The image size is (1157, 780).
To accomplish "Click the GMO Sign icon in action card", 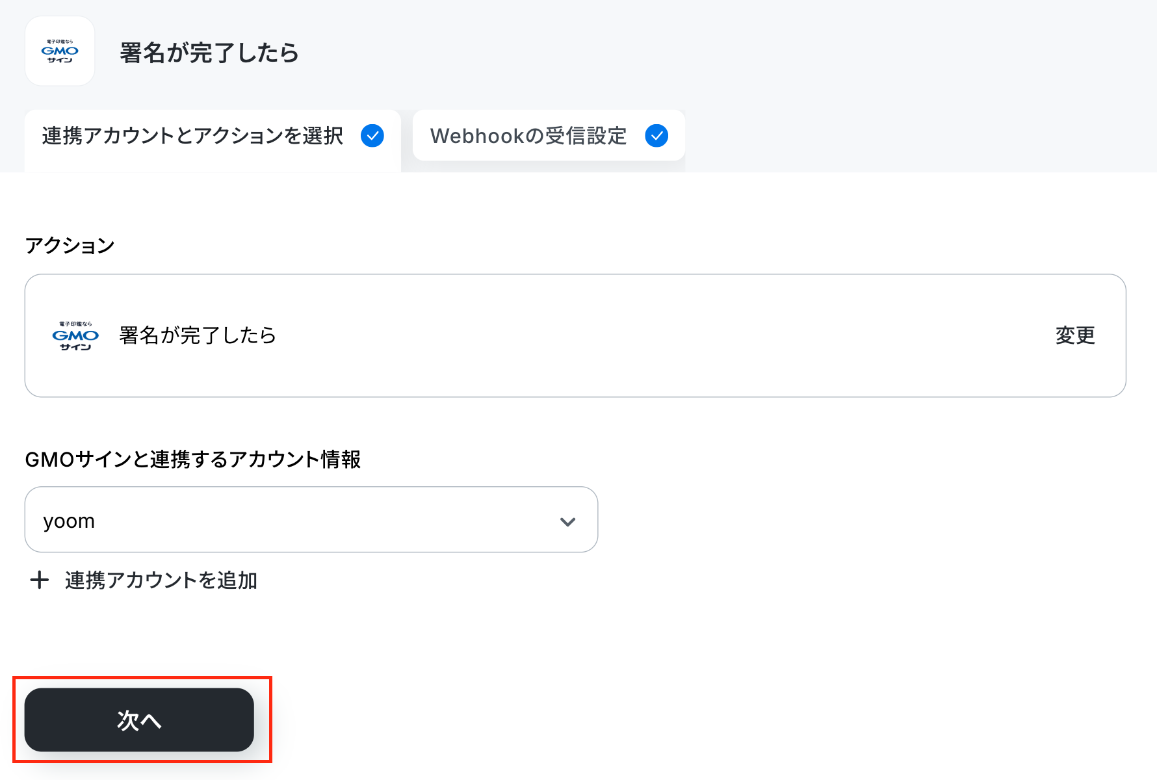I will click(75, 335).
